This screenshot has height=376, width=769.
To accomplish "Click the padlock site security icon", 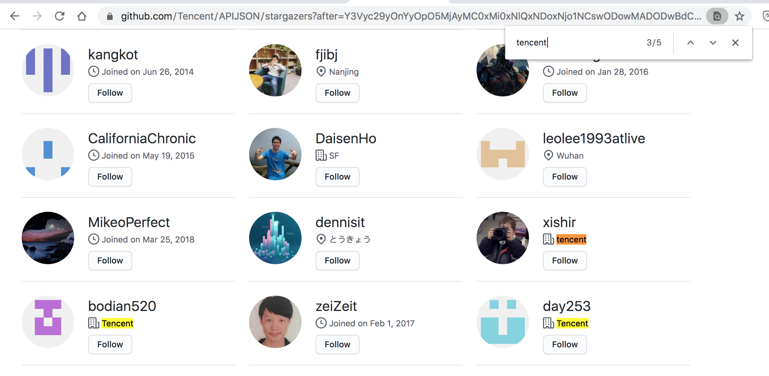I will coord(110,16).
